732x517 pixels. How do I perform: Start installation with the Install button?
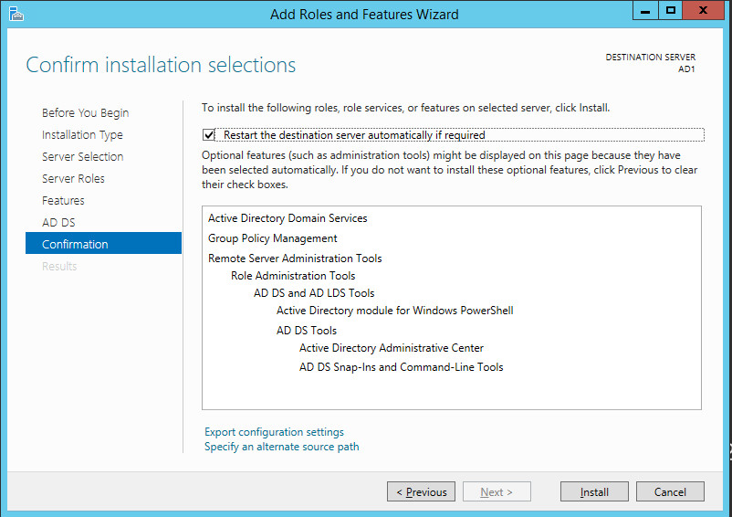[x=594, y=491]
